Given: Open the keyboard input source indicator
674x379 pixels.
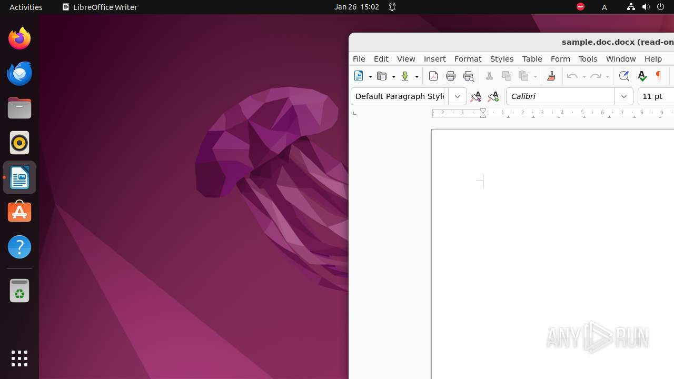Looking at the screenshot, I should click(604, 7).
